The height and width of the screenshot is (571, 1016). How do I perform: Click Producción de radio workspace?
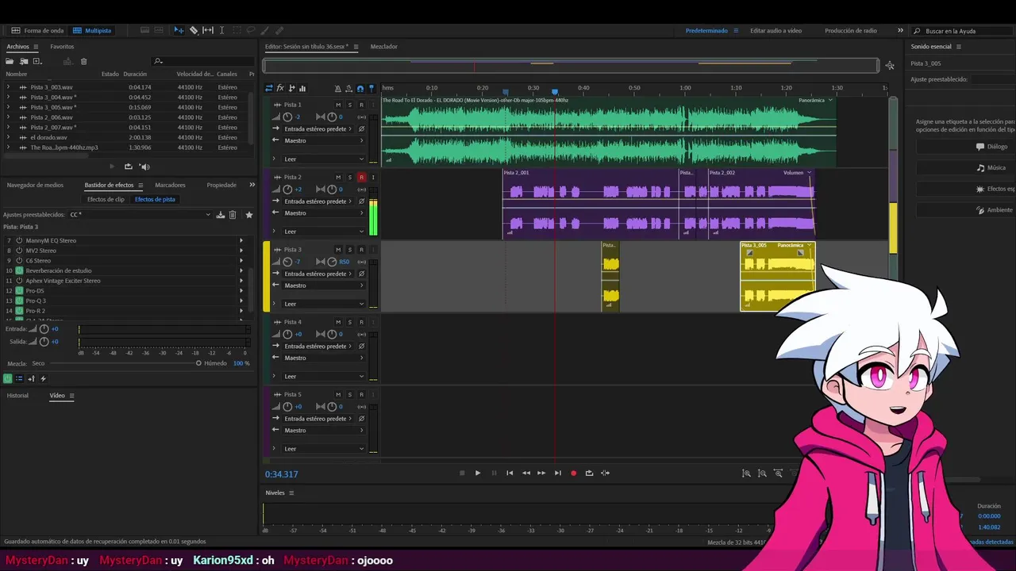(x=851, y=31)
